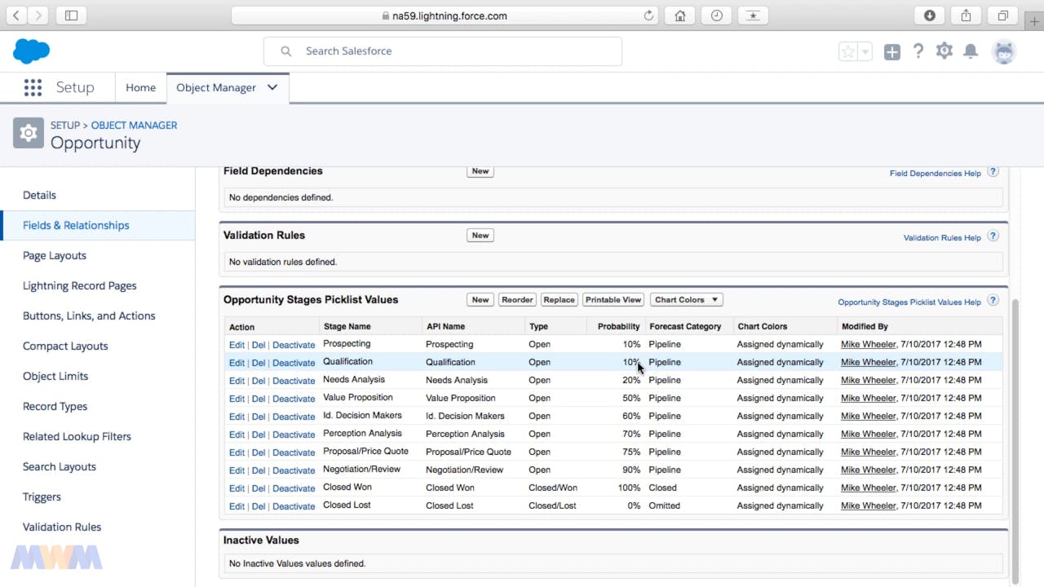Open the Setup gear icon in header
The height and width of the screenshot is (587, 1044).
coord(944,51)
